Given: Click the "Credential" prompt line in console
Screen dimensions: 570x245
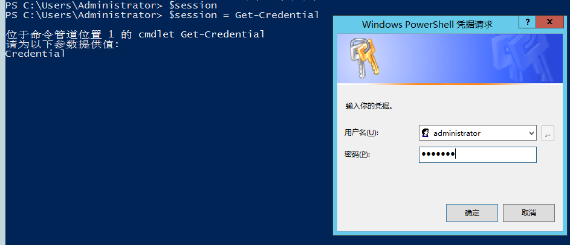Looking at the screenshot, I should tap(36, 54).
